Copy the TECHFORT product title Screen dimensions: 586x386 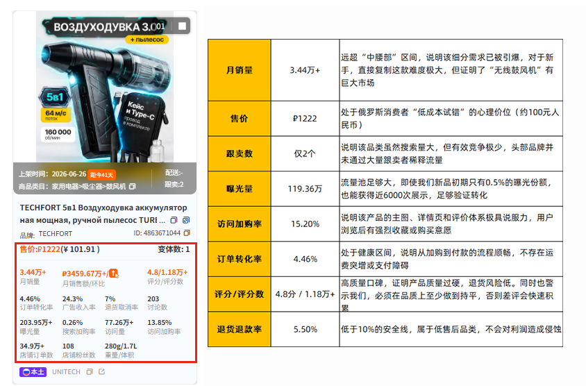(x=174, y=220)
